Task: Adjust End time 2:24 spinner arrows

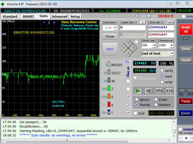Action: coord(115,27)
